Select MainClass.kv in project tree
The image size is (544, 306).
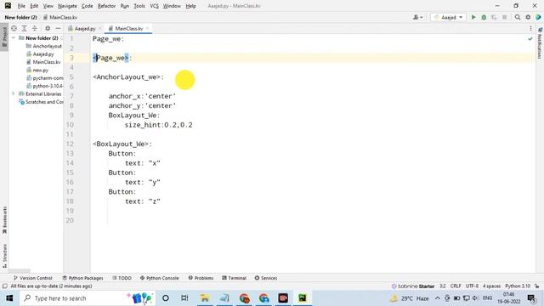coord(43,62)
